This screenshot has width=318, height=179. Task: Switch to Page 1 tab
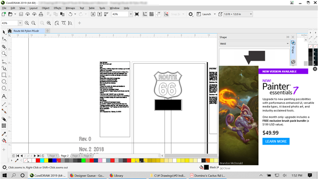click(53, 156)
